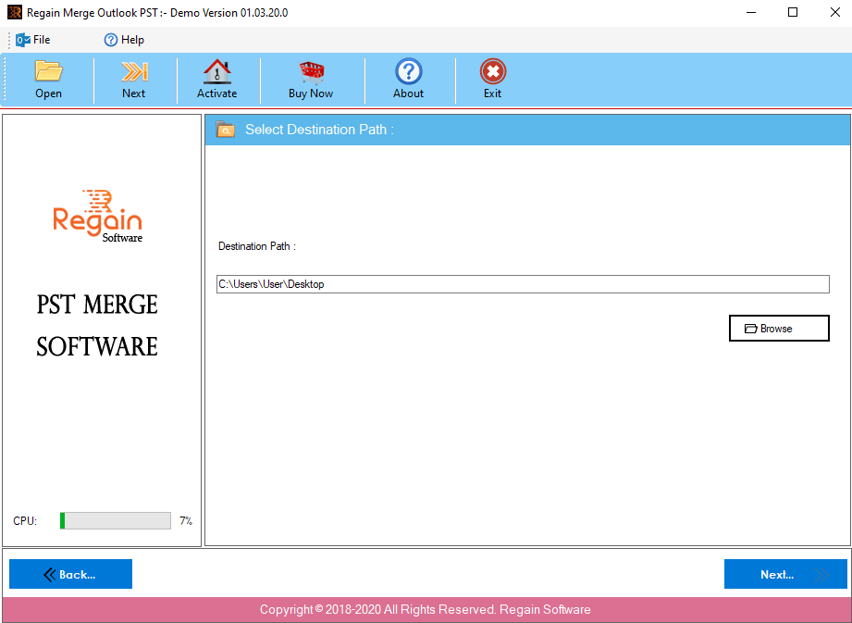This screenshot has width=852, height=623.
Task: Click the Next double-arrow toolbar icon
Action: [x=133, y=79]
